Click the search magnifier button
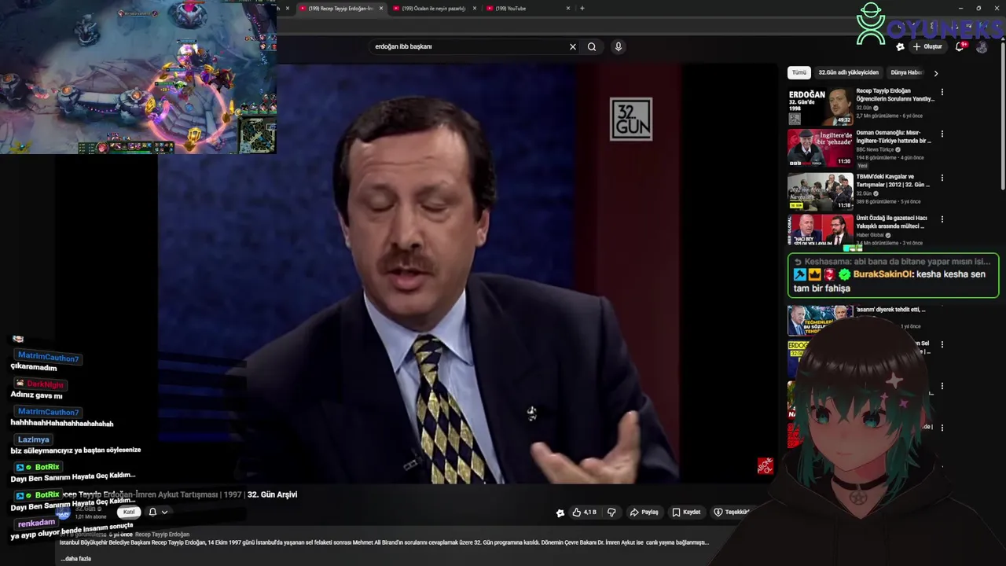Viewport: 1006px width, 566px height. [592, 46]
